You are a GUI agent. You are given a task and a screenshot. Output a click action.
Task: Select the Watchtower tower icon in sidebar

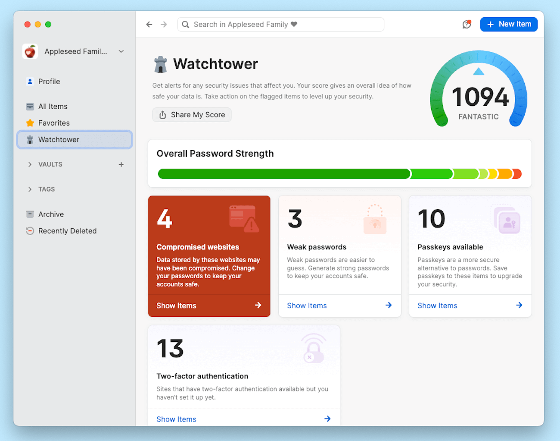tap(29, 139)
